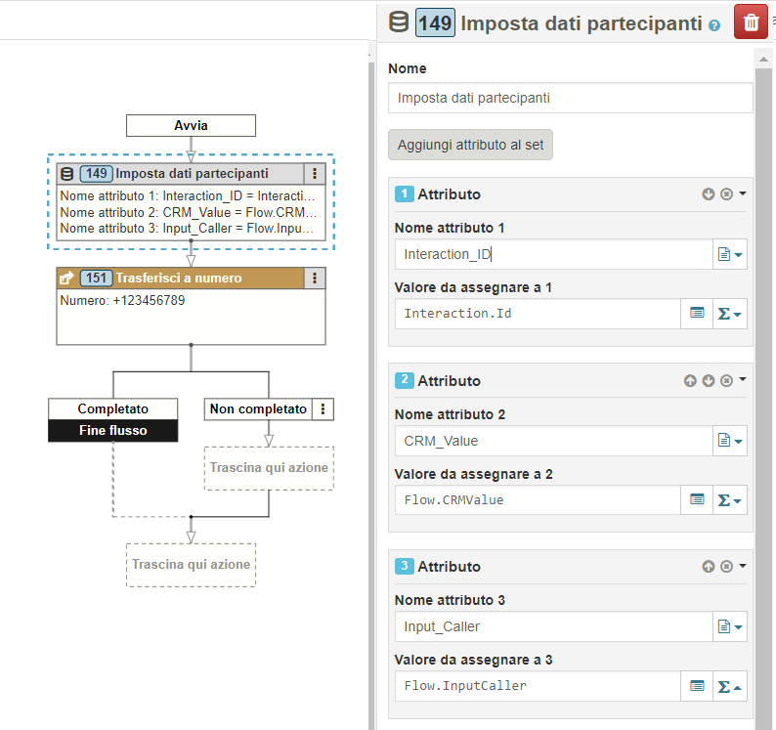The image size is (776, 730).
Task: Open menu on Trasferisci a numero action
Action: tap(314, 279)
